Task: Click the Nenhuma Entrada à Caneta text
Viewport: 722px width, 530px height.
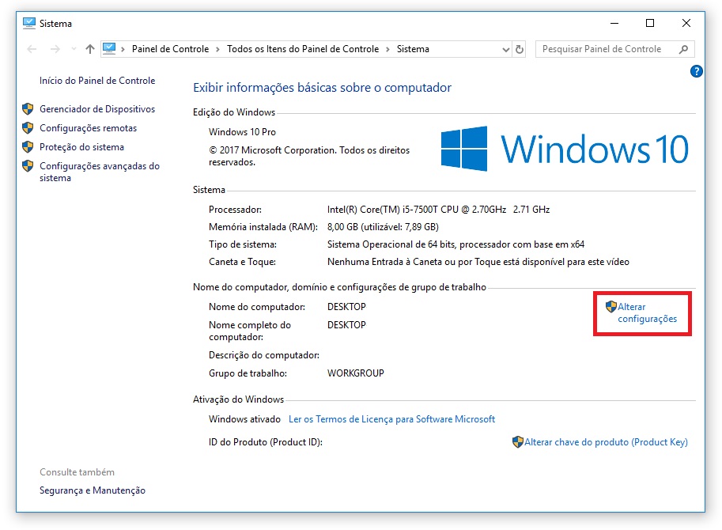Action: (x=478, y=262)
